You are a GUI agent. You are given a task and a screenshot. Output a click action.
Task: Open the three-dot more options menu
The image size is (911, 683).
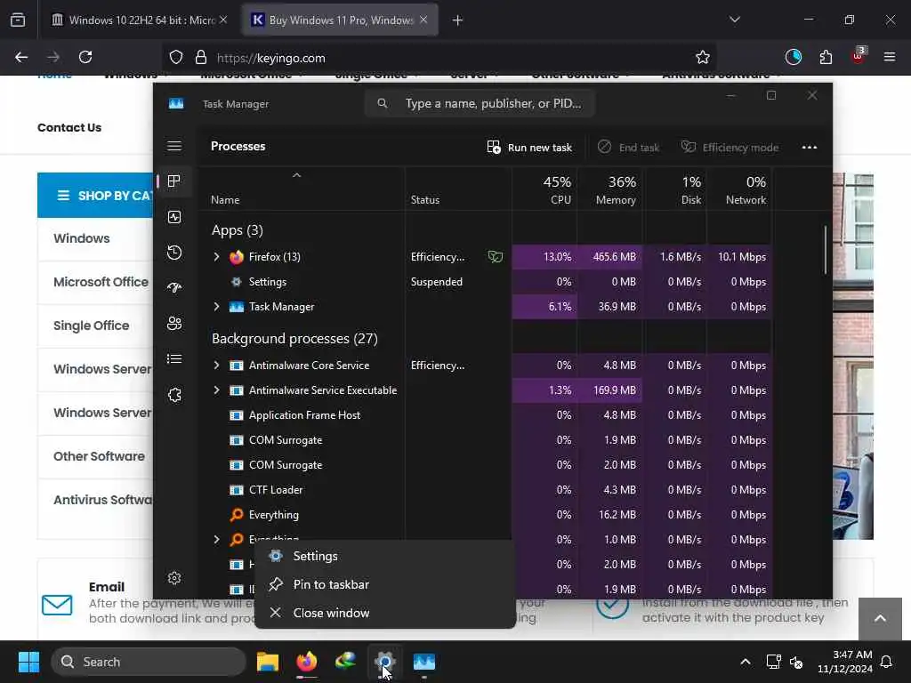click(810, 148)
